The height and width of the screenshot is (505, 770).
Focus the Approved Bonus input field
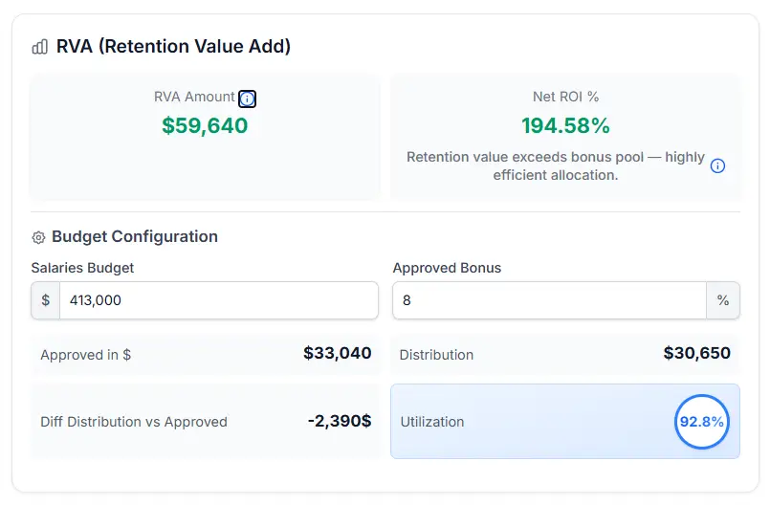(x=549, y=300)
